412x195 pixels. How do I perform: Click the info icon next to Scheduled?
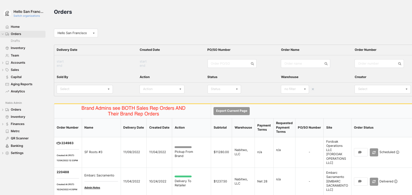pyautogui.click(x=398, y=152)
